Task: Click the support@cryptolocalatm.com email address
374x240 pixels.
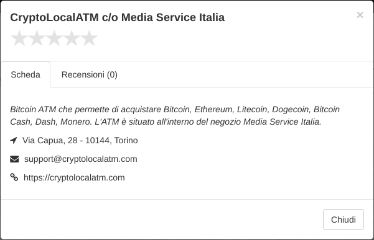Action: [81, 159]
